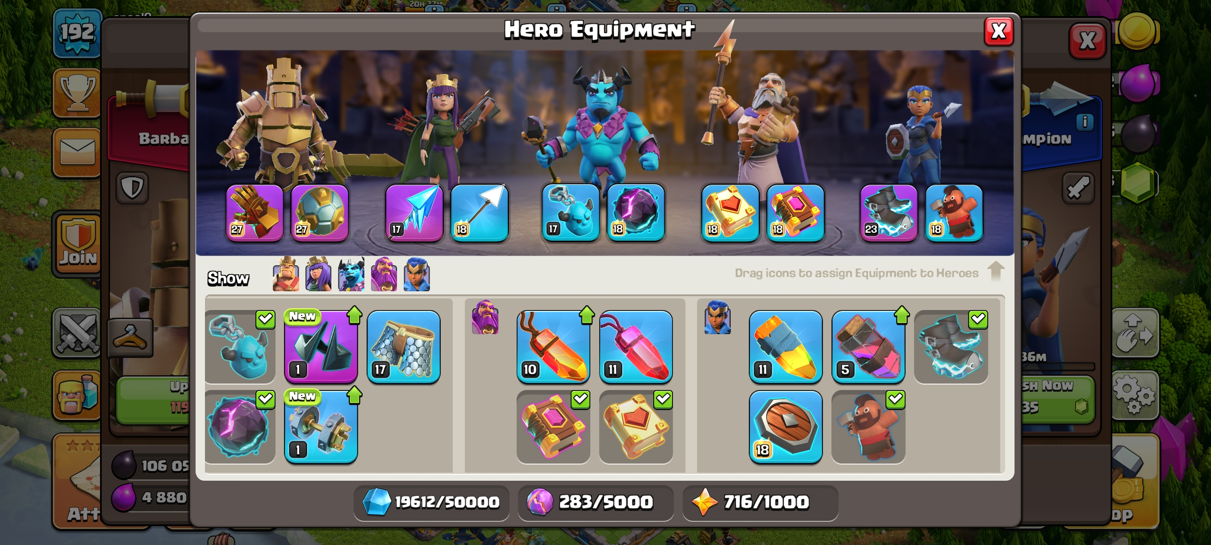Pick the level 5 Haste Vial equipment

tap(869, 347)
